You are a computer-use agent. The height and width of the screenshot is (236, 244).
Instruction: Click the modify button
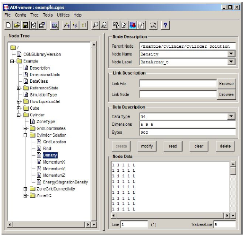tap(147, 146)
